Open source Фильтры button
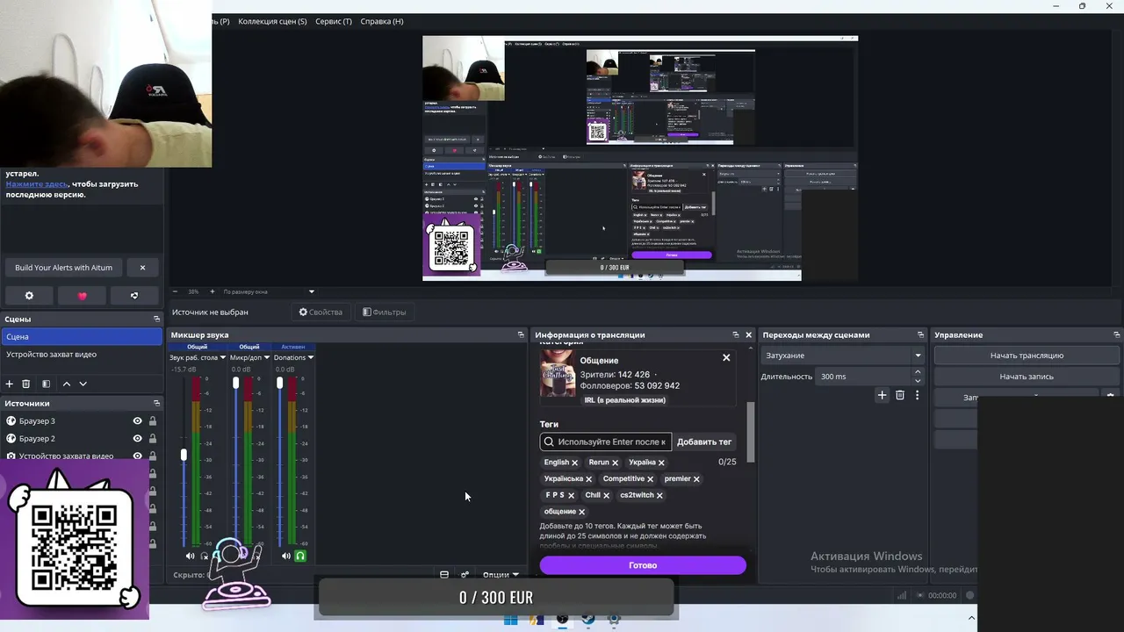Viewport: 1124px width, 632px height. coord(385,312)
